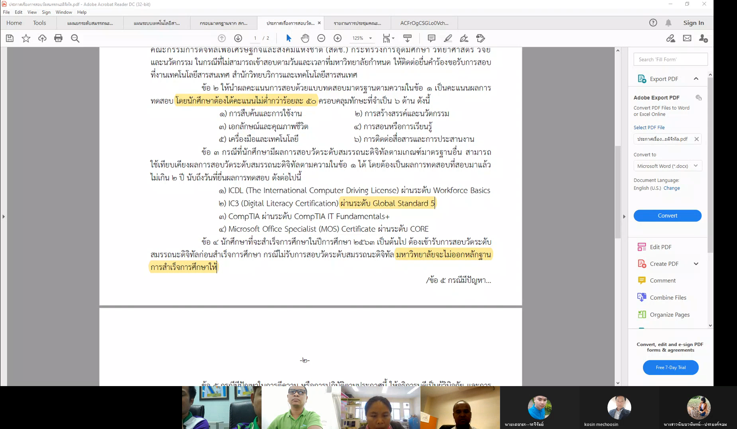Image resolution: width=737 pixels, height=429 pixels.
Task: Expand the Create PDF options
Action: pyautogui.click(x=696, y=264)
